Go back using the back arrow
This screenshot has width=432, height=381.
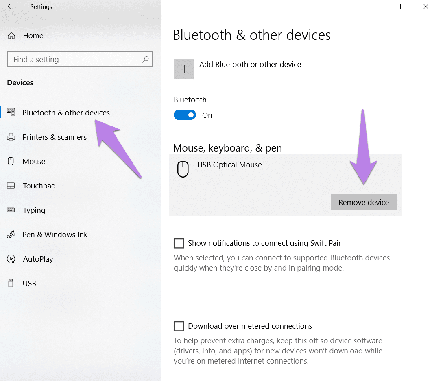[11, 6]
